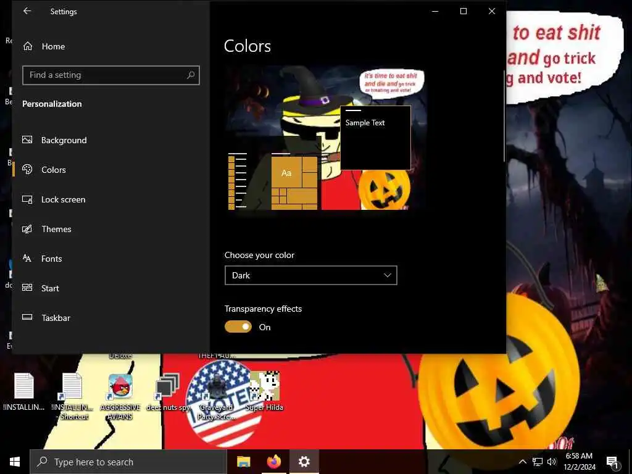Open network status tray icon

click(538, 462)
